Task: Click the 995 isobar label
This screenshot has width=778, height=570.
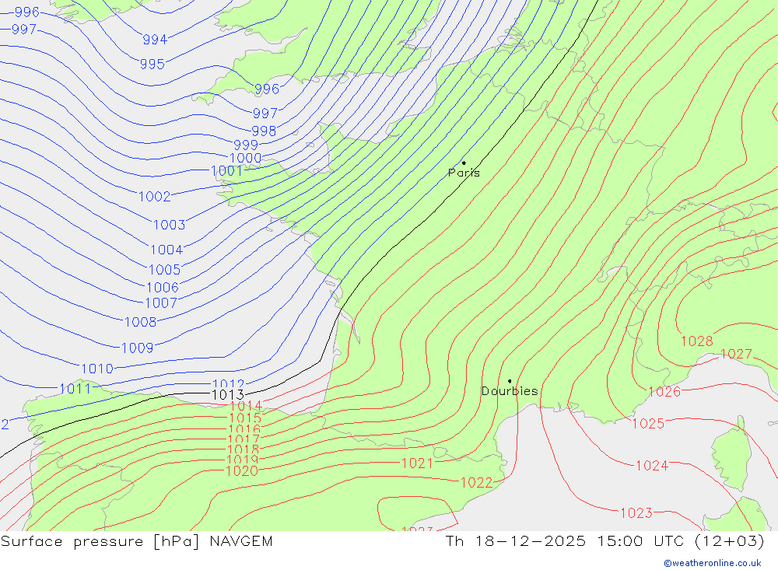Action: point(152,64)
